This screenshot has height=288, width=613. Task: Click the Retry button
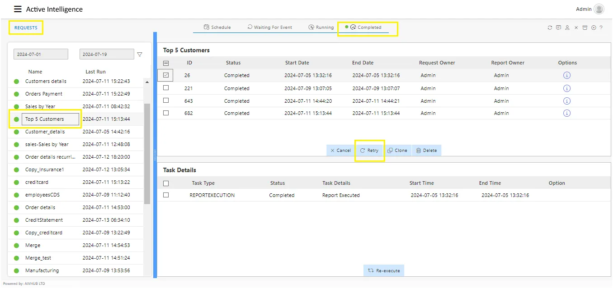pos(369,151)
